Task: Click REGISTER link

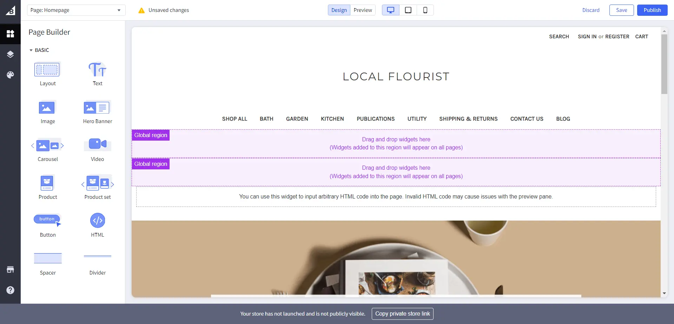Action: click(x=617, y=36)
